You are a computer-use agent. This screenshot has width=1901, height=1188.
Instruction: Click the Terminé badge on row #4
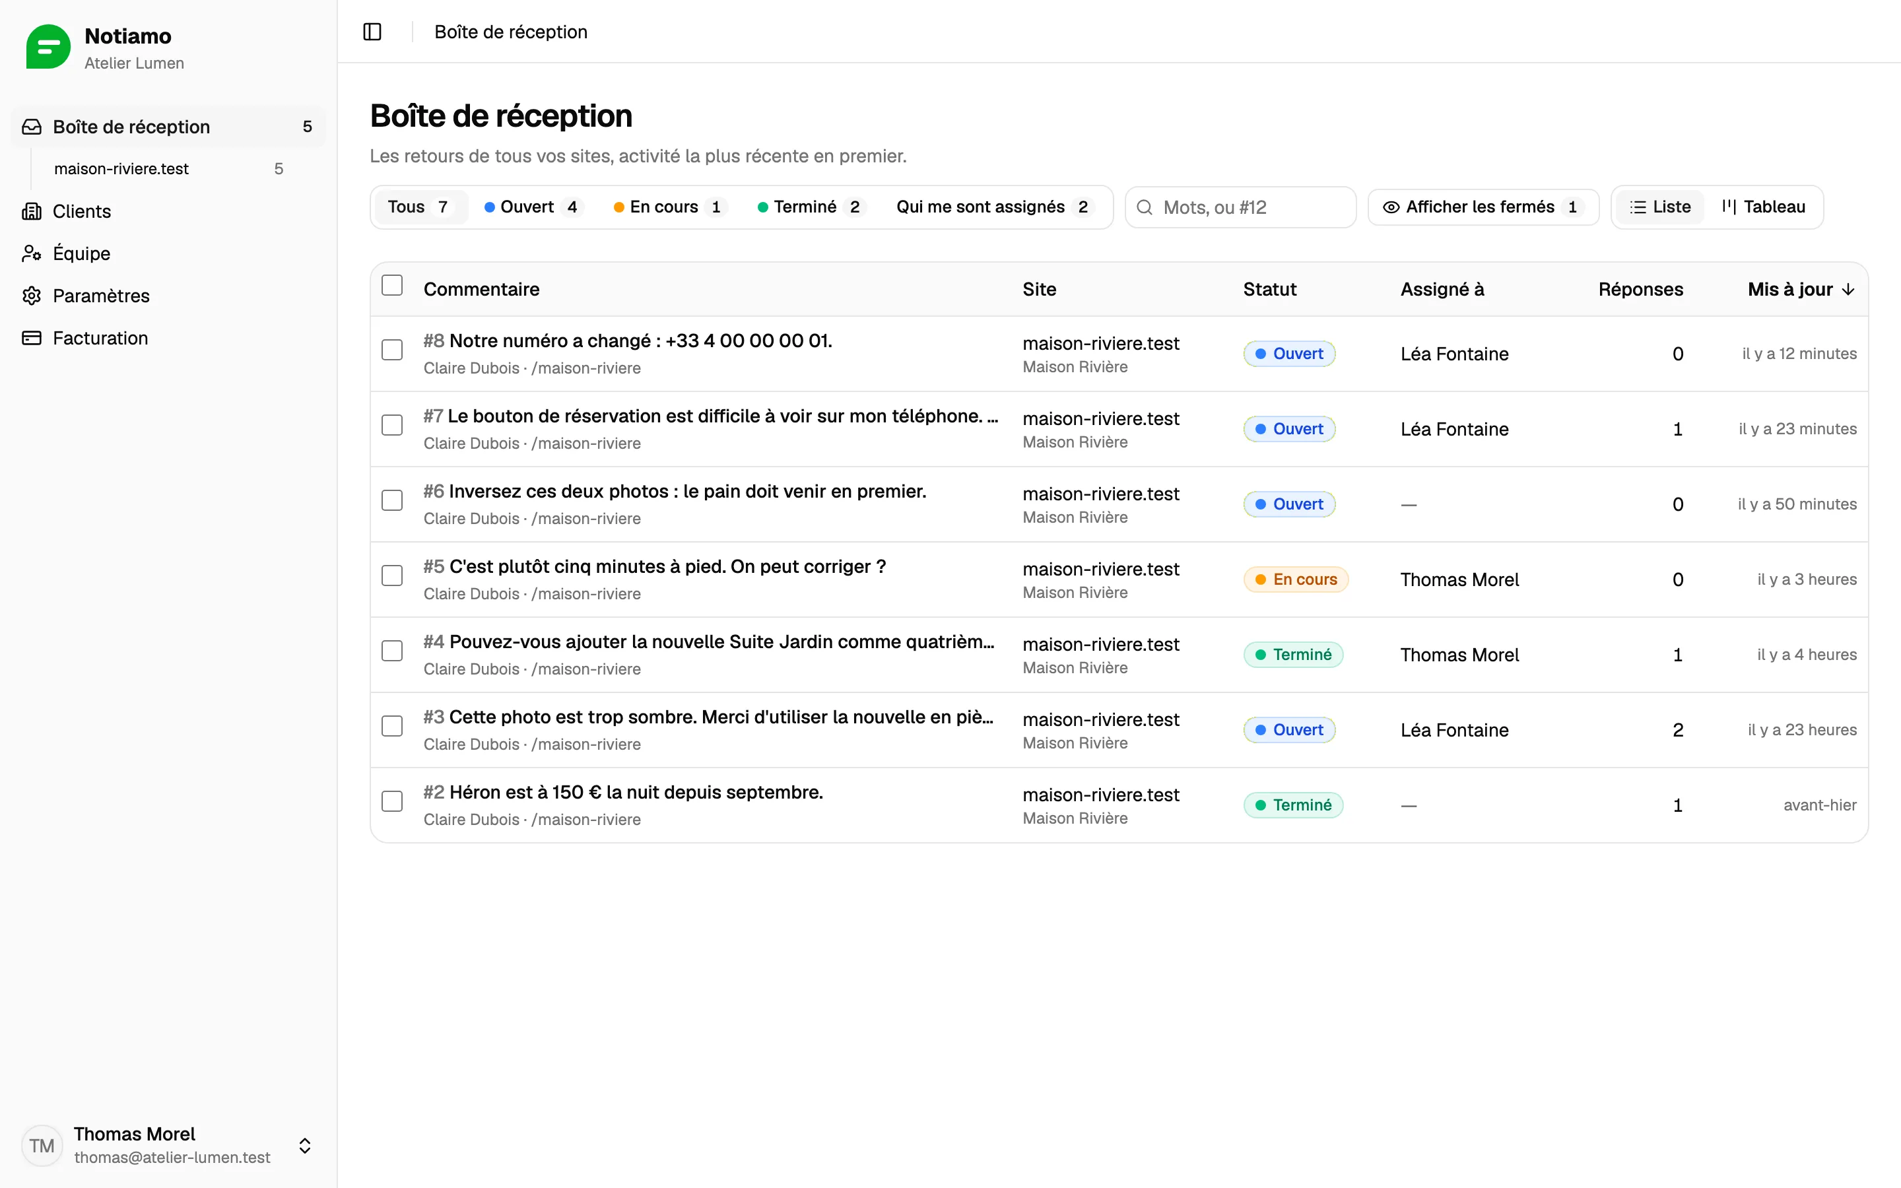point(1294,655)
